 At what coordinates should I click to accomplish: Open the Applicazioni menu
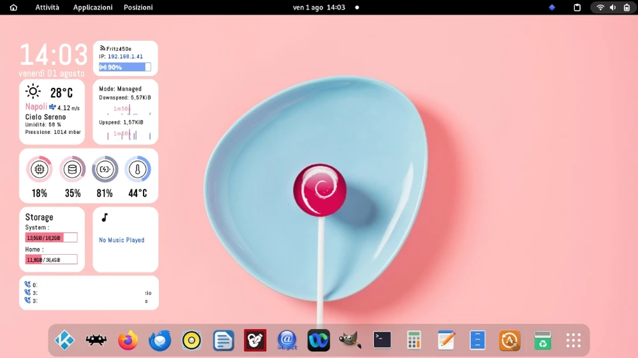click(93, 8)
